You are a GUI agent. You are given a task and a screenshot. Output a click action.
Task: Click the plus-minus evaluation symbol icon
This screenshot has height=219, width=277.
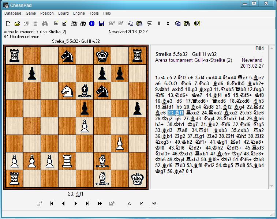168,23
